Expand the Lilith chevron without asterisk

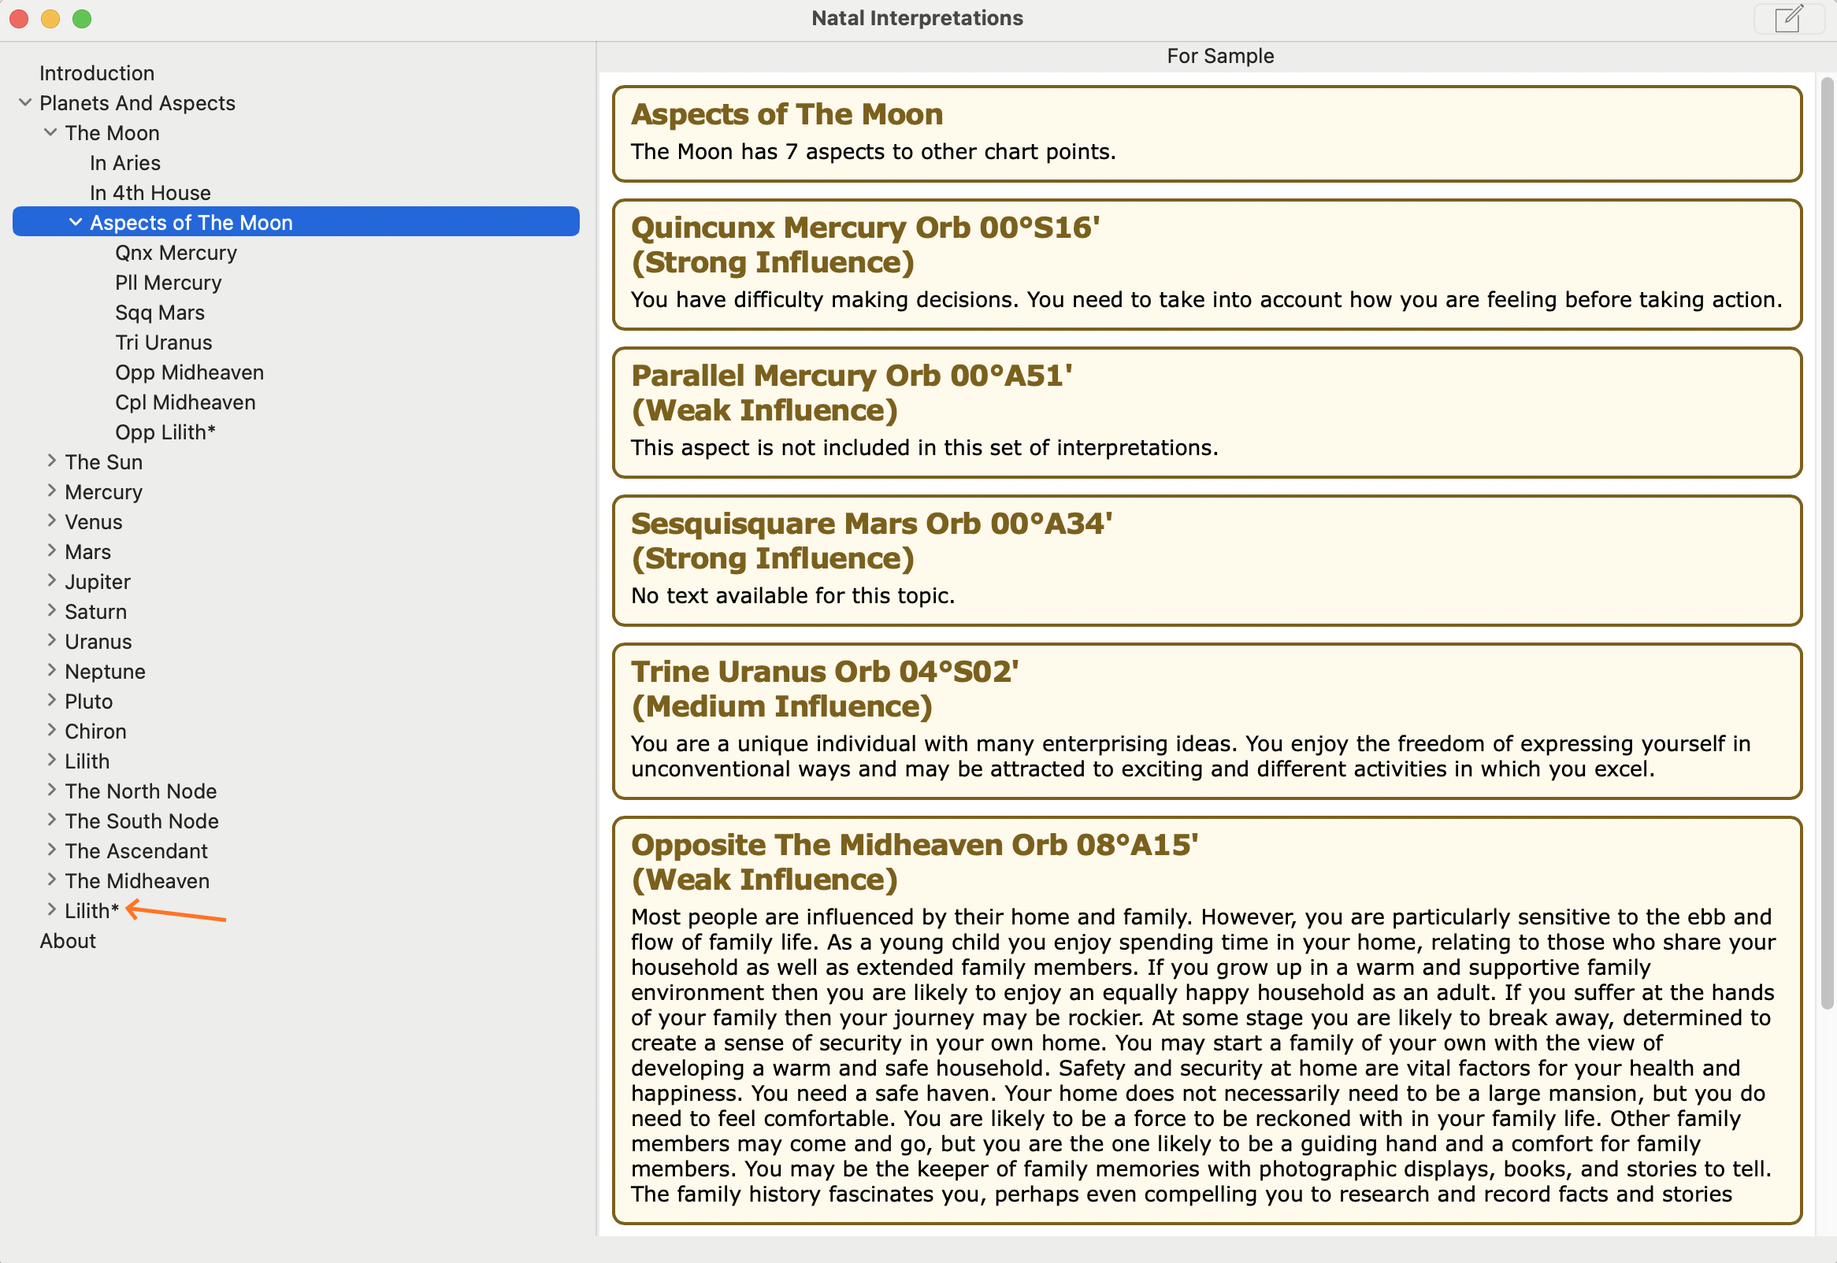(51, 761)
